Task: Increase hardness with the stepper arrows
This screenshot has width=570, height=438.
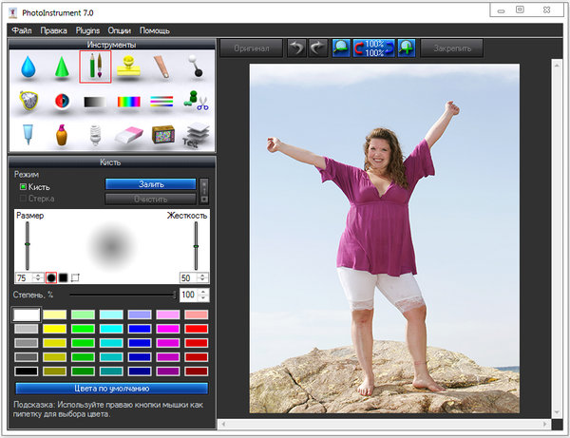Action: coord(202,276)
